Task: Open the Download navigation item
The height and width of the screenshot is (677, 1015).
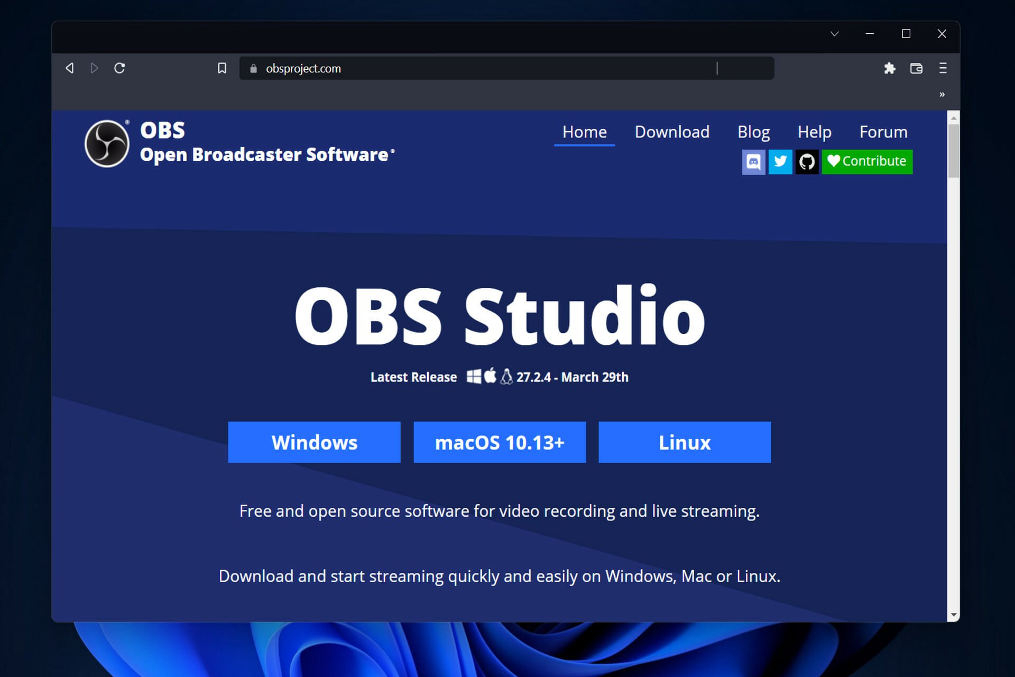Action: tap(672, 132)
